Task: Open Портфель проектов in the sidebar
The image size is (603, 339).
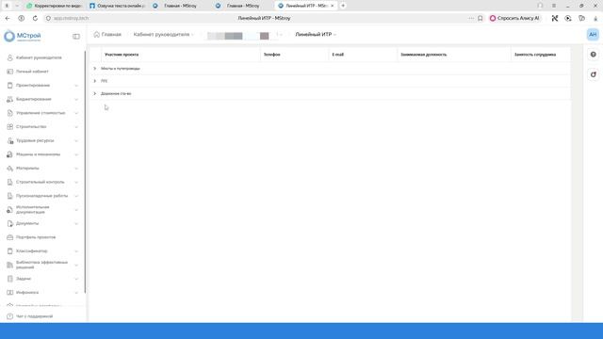Action: [36, 237]
